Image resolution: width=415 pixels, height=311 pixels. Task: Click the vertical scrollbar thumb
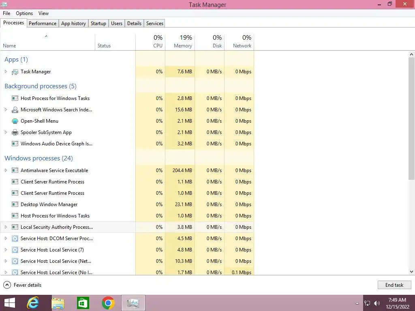click(411, 119)
